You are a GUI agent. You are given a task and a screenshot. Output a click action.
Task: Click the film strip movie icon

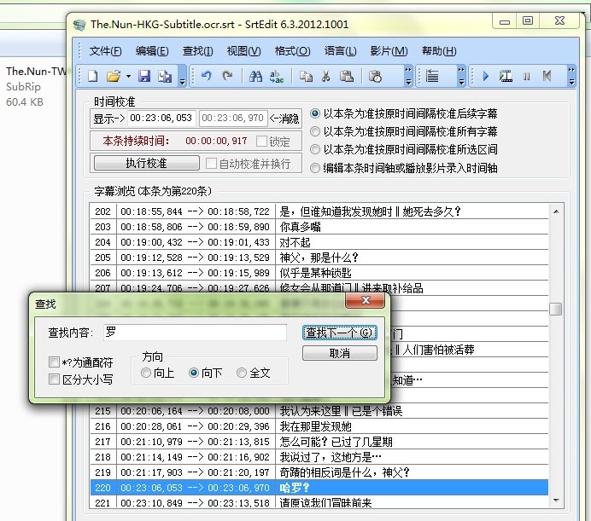[506, 77]
